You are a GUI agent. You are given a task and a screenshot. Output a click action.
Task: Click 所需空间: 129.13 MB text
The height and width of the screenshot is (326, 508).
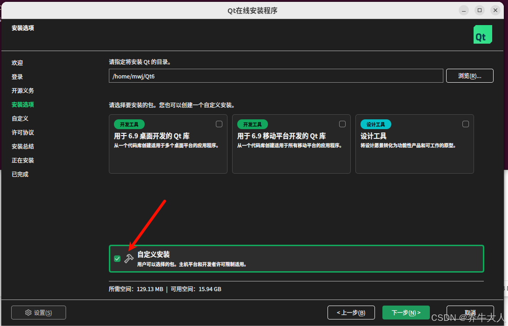(136, 289)
